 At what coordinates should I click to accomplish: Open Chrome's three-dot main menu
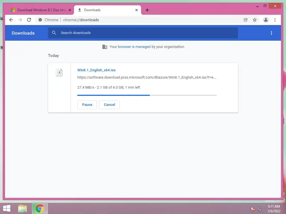coord(275,20)
